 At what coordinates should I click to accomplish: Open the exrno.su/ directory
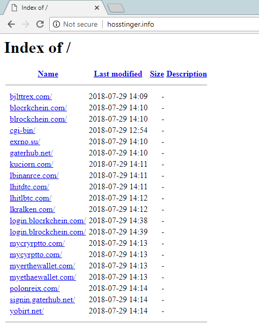tap(25, 142)
